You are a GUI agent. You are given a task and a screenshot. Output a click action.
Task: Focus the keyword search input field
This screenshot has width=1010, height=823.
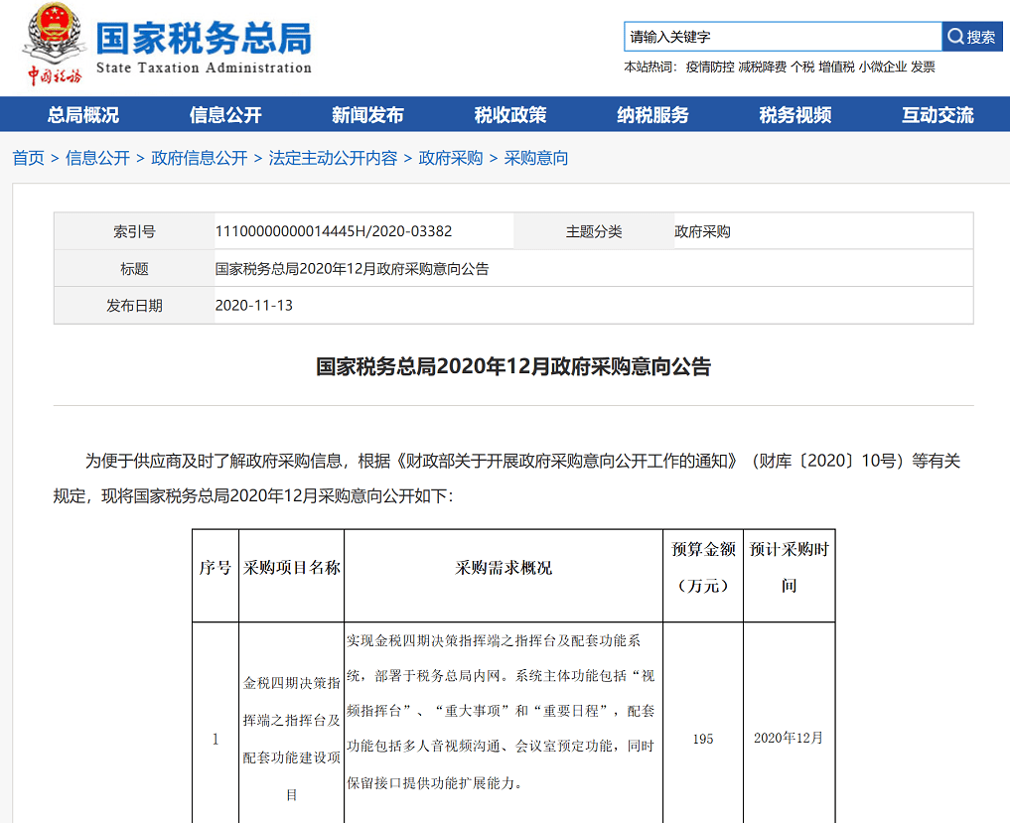pos(782,37)
